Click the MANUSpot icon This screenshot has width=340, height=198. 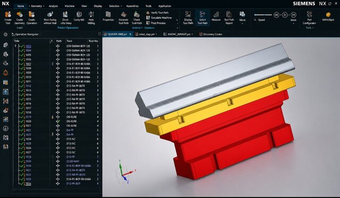(x=328, y=15)
